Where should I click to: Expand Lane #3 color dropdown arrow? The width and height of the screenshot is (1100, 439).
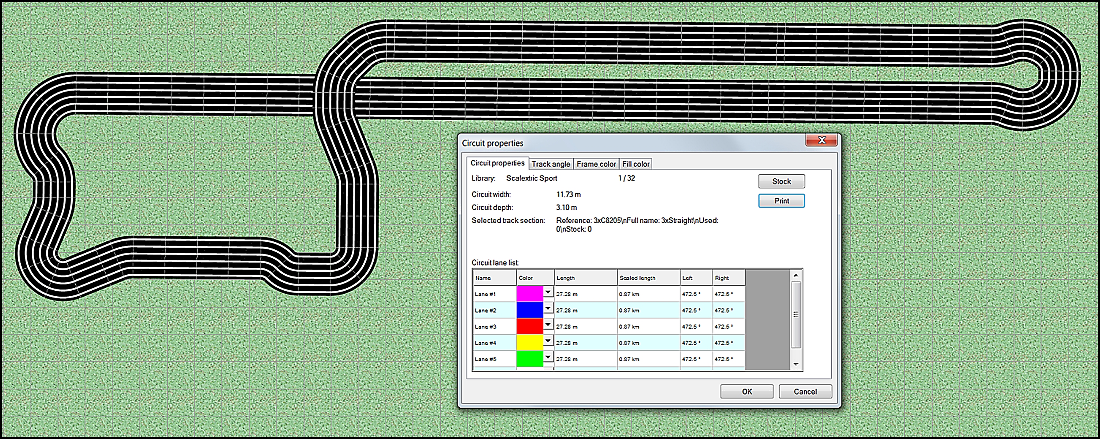pos(548,325)
